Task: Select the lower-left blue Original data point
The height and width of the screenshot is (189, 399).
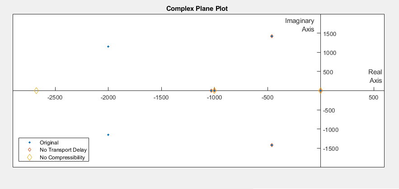Action: click(x=108, y=135)
